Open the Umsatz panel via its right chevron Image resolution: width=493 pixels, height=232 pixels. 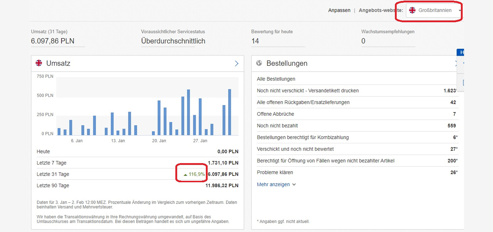click(x=236, y=63)
